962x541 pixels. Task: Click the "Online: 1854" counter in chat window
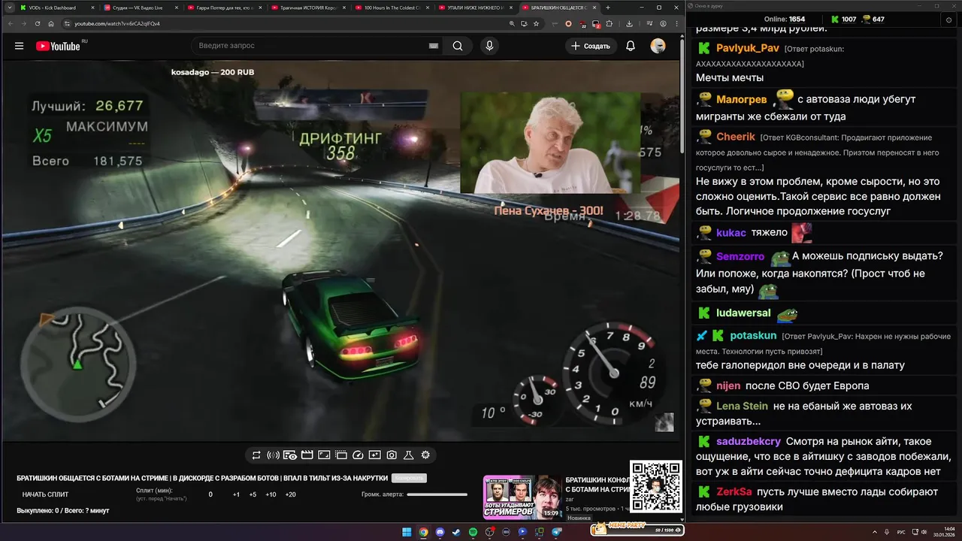[x=784, y=19]
